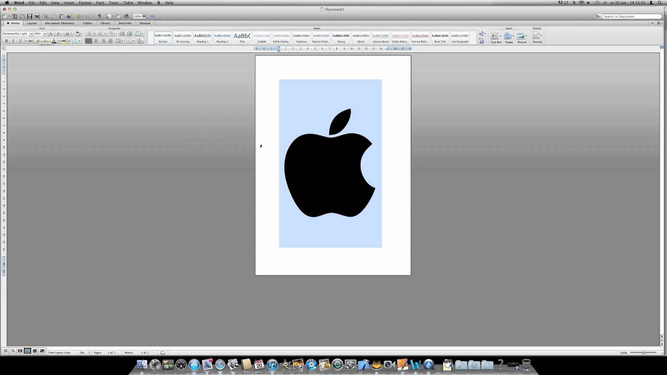Open the Insert menu in the menu bar
The height and width of the screenshot is (375, 667).
coord(69,3)
